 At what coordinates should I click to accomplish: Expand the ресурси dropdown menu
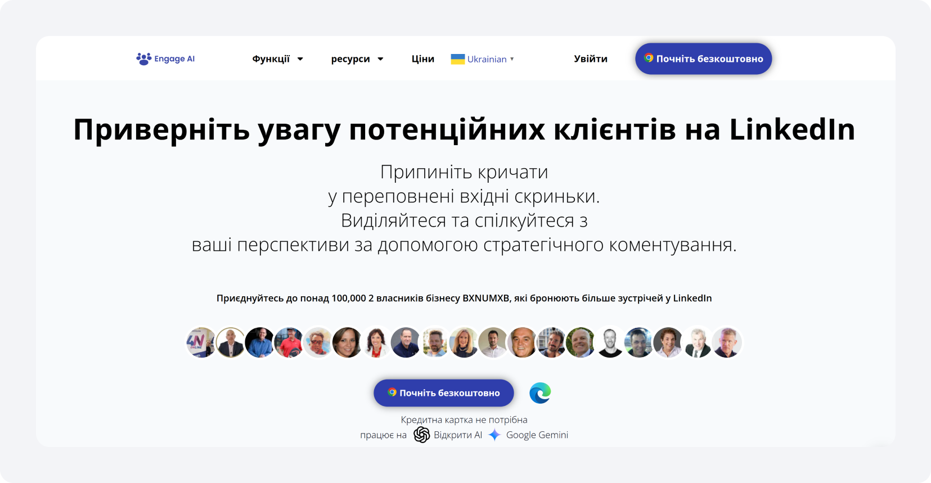[x=357, y=58]
